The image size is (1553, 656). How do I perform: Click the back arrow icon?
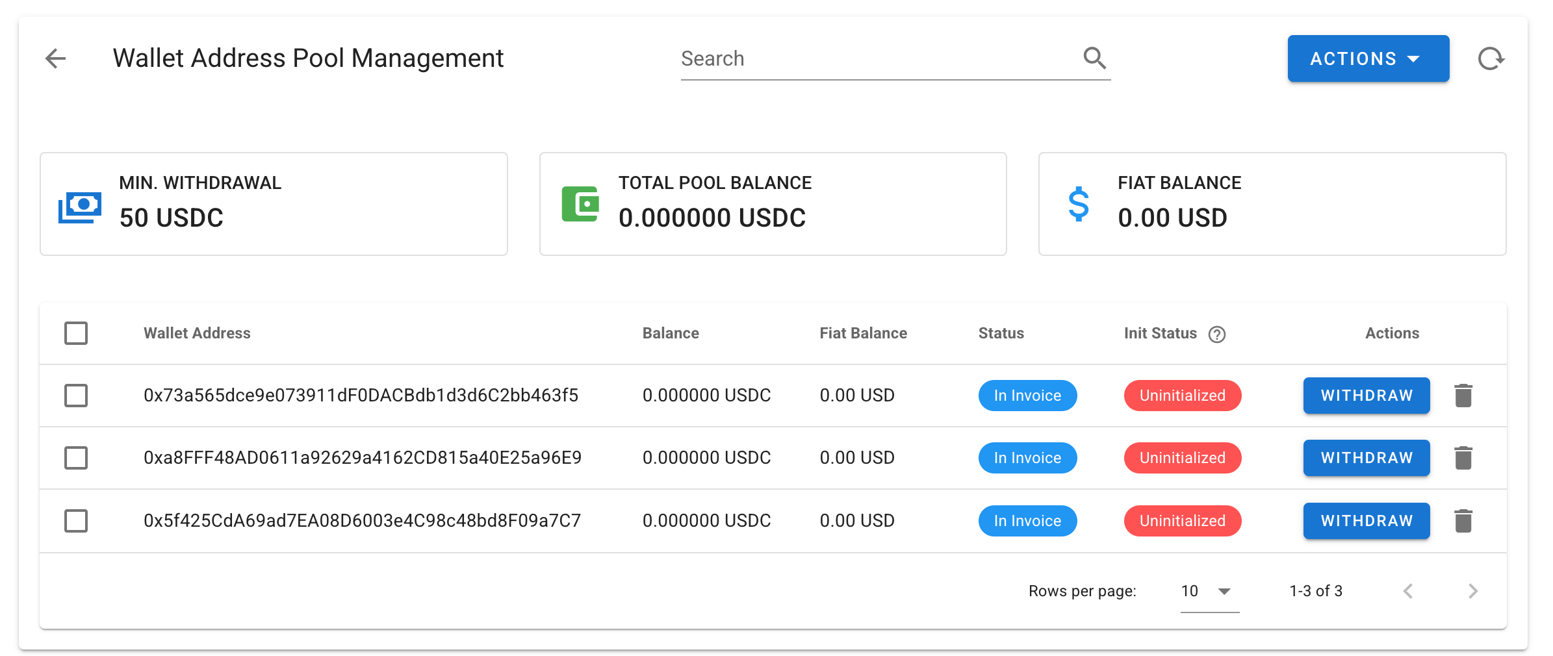56,58
